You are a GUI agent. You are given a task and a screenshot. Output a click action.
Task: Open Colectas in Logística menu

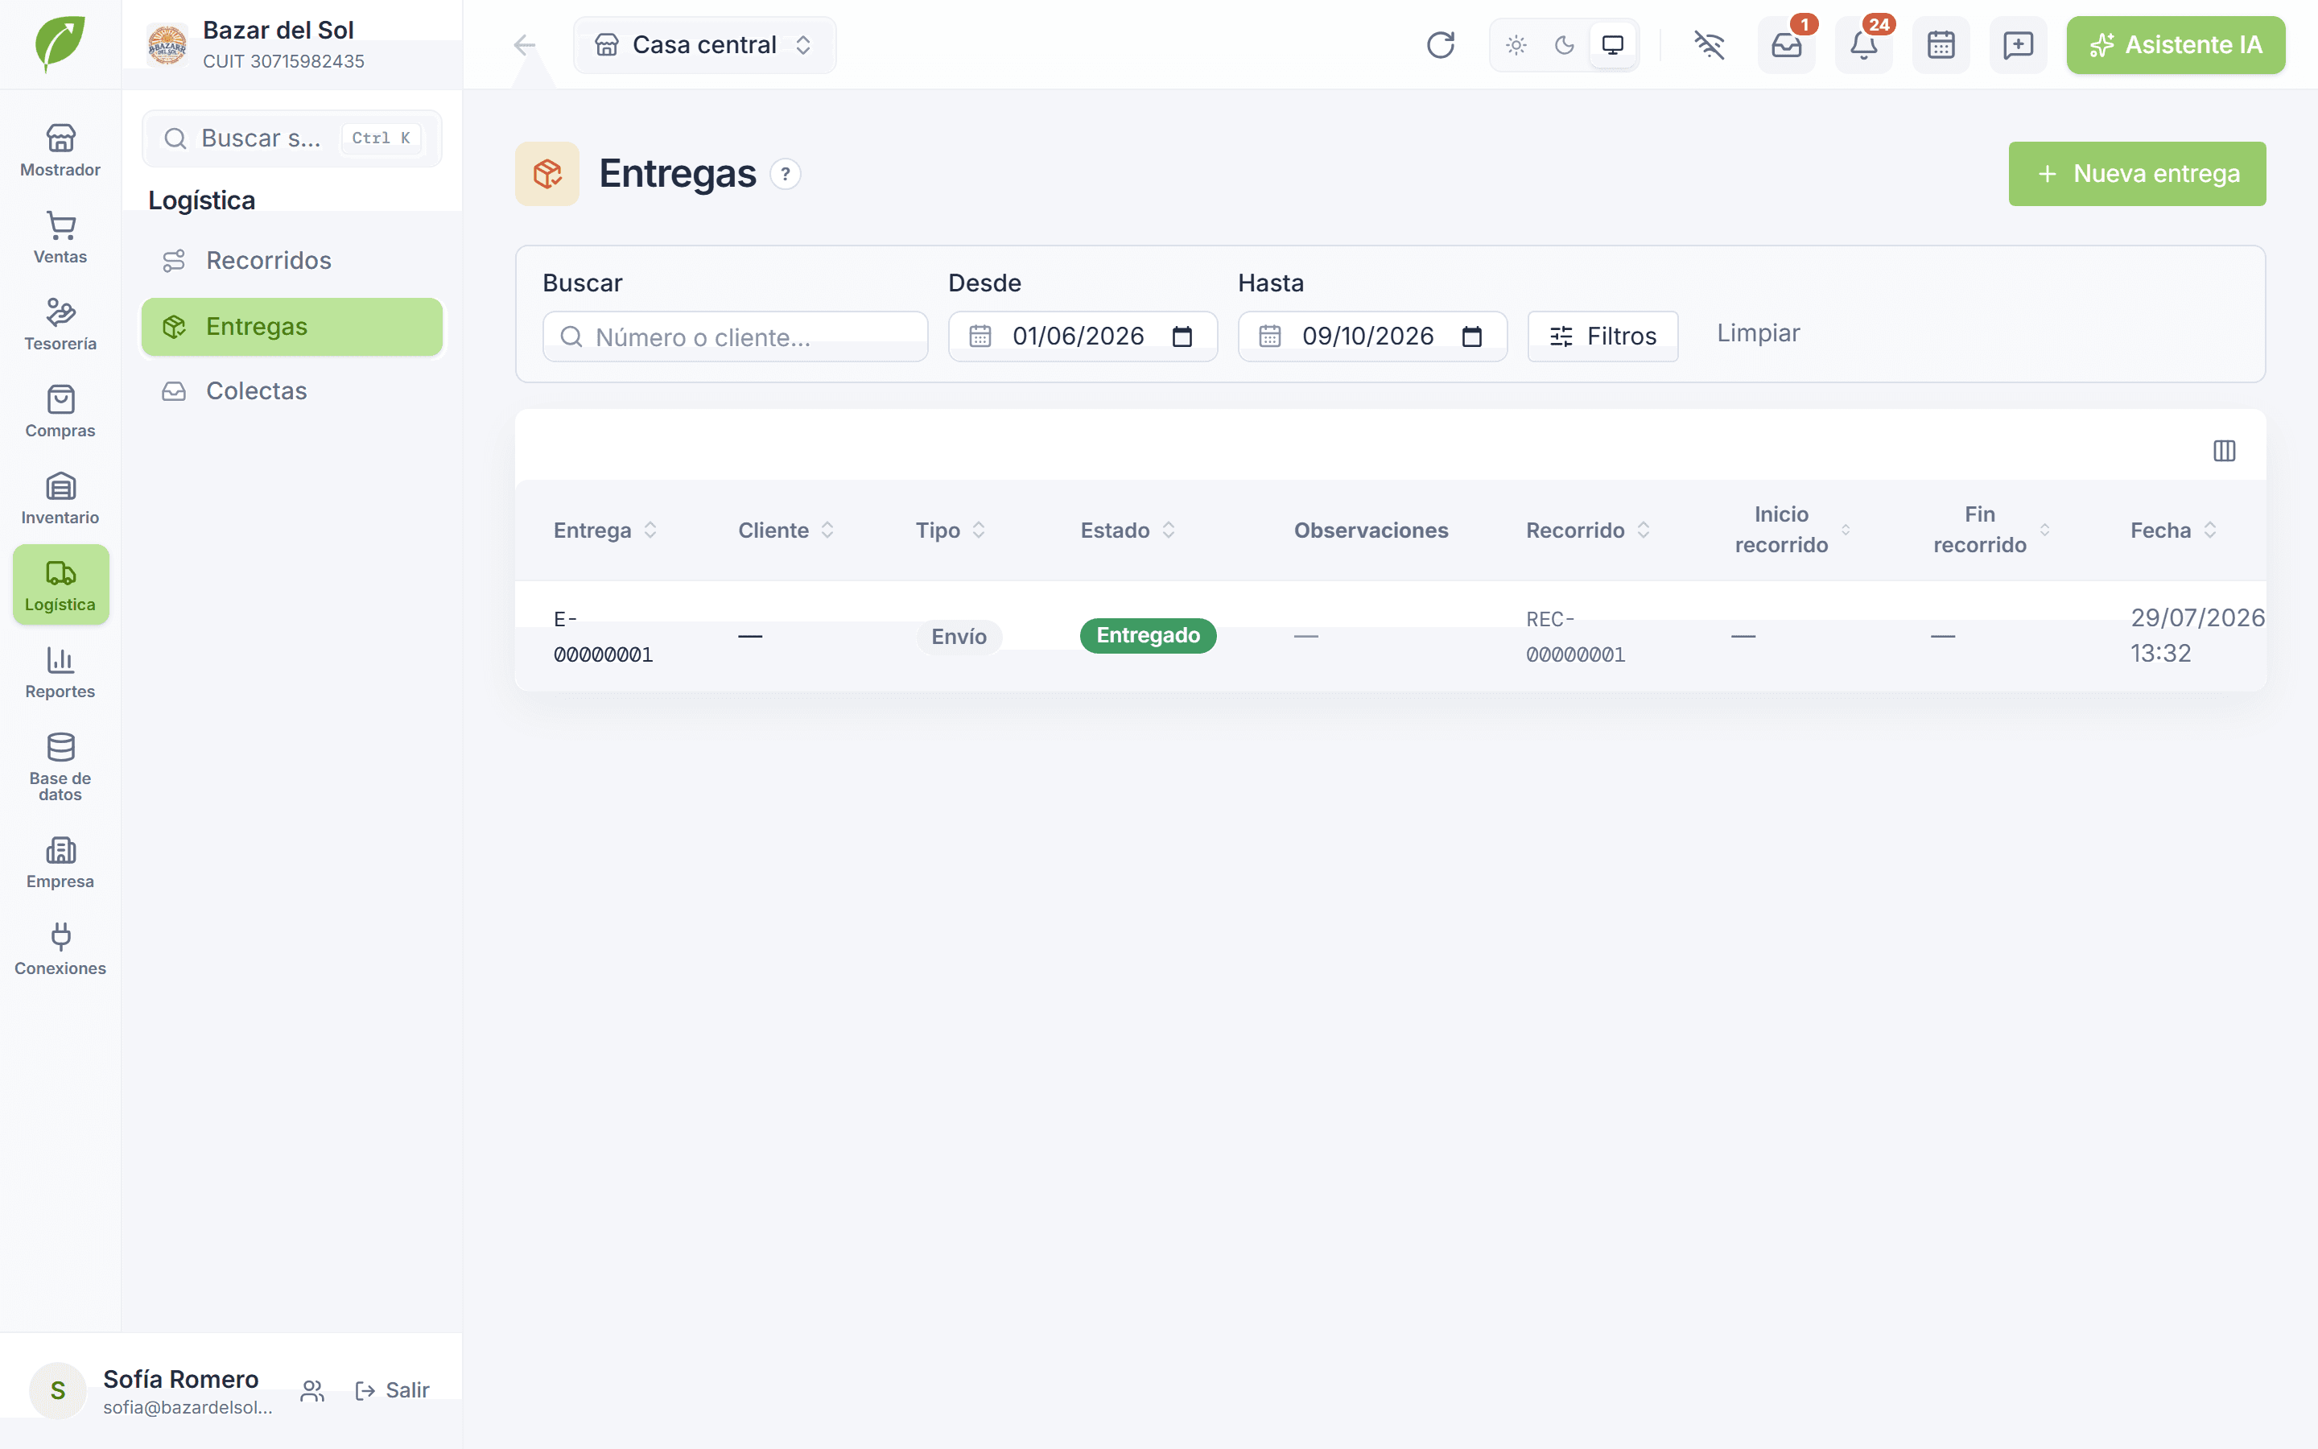point(291,391)
